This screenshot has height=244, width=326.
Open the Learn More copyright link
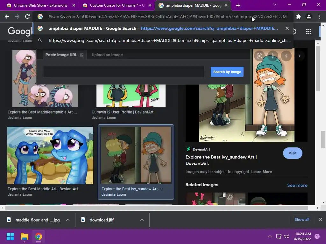(261, 172)
